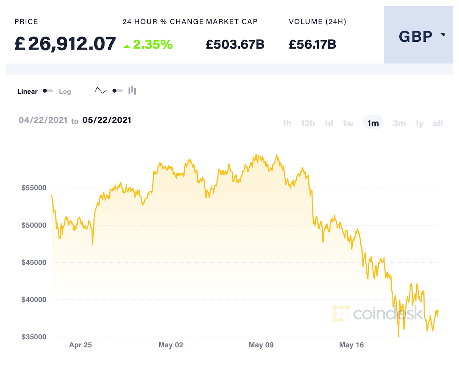Image resolution: width=459 pixels, height=374 pixels.
Task: Click the active 1m range tab
Action: (x=373, y=123)
